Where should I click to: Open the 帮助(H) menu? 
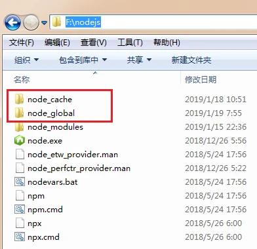(x=167, y=43)
